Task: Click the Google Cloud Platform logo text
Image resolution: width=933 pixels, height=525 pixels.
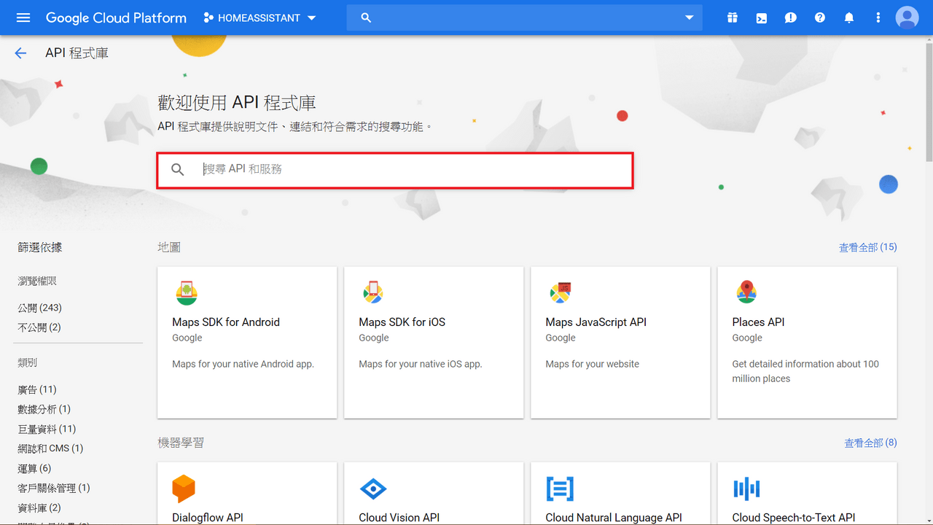Action: coord(116,17)
